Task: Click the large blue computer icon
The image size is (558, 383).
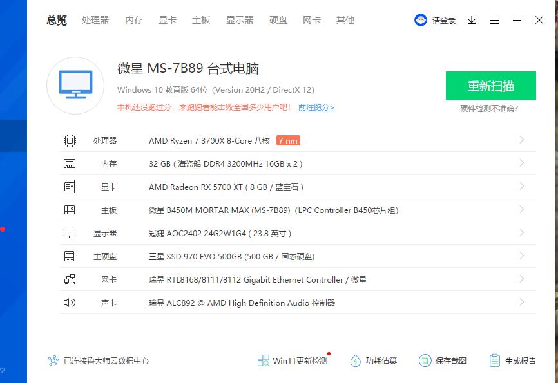Action: pyautogui.click(x=75, y=85)
